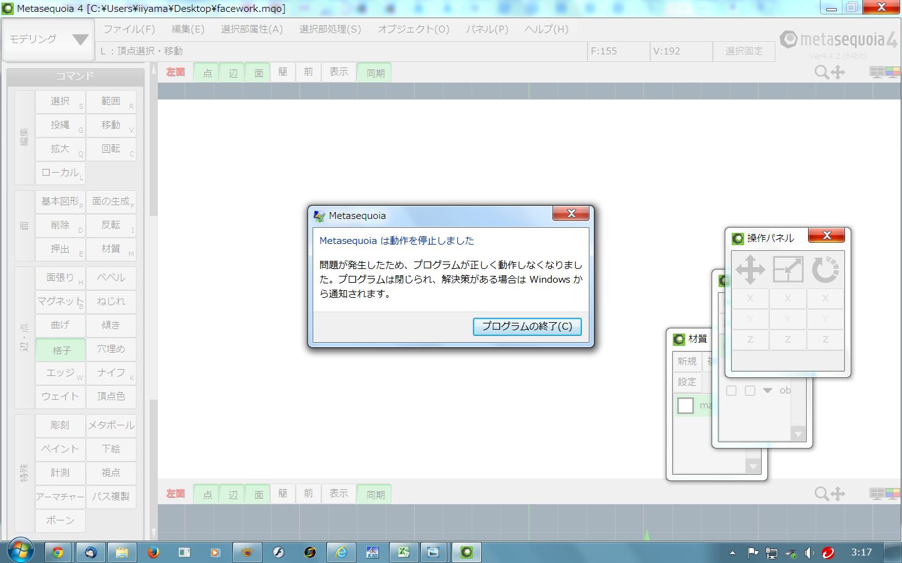Select the 格子 command button
The height and width of the screenshot is (563, 902).
pyautogui.click(x=61, y=350)
